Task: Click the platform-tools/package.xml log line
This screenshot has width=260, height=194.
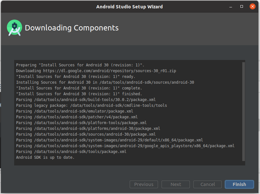Action: pyautogui.click(x=81, y=123)
